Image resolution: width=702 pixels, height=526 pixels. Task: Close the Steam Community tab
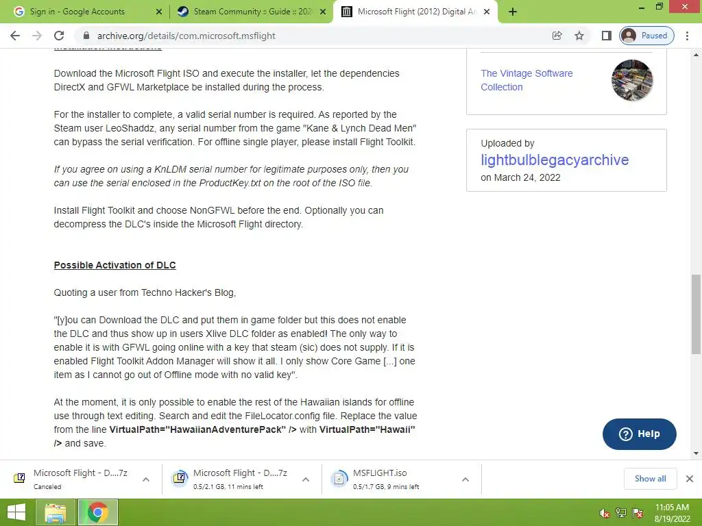(323, 12)
